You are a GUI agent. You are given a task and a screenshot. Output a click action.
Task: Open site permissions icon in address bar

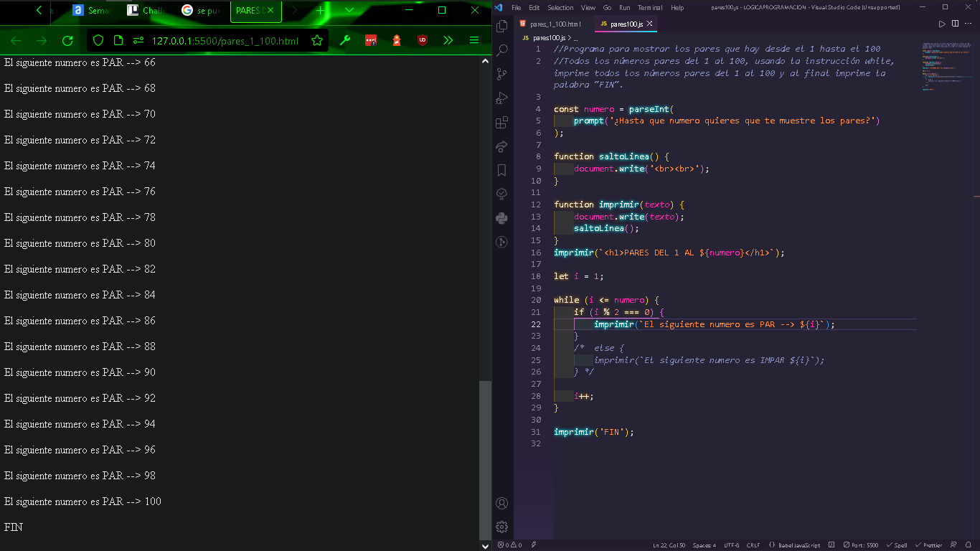[138, 41]
